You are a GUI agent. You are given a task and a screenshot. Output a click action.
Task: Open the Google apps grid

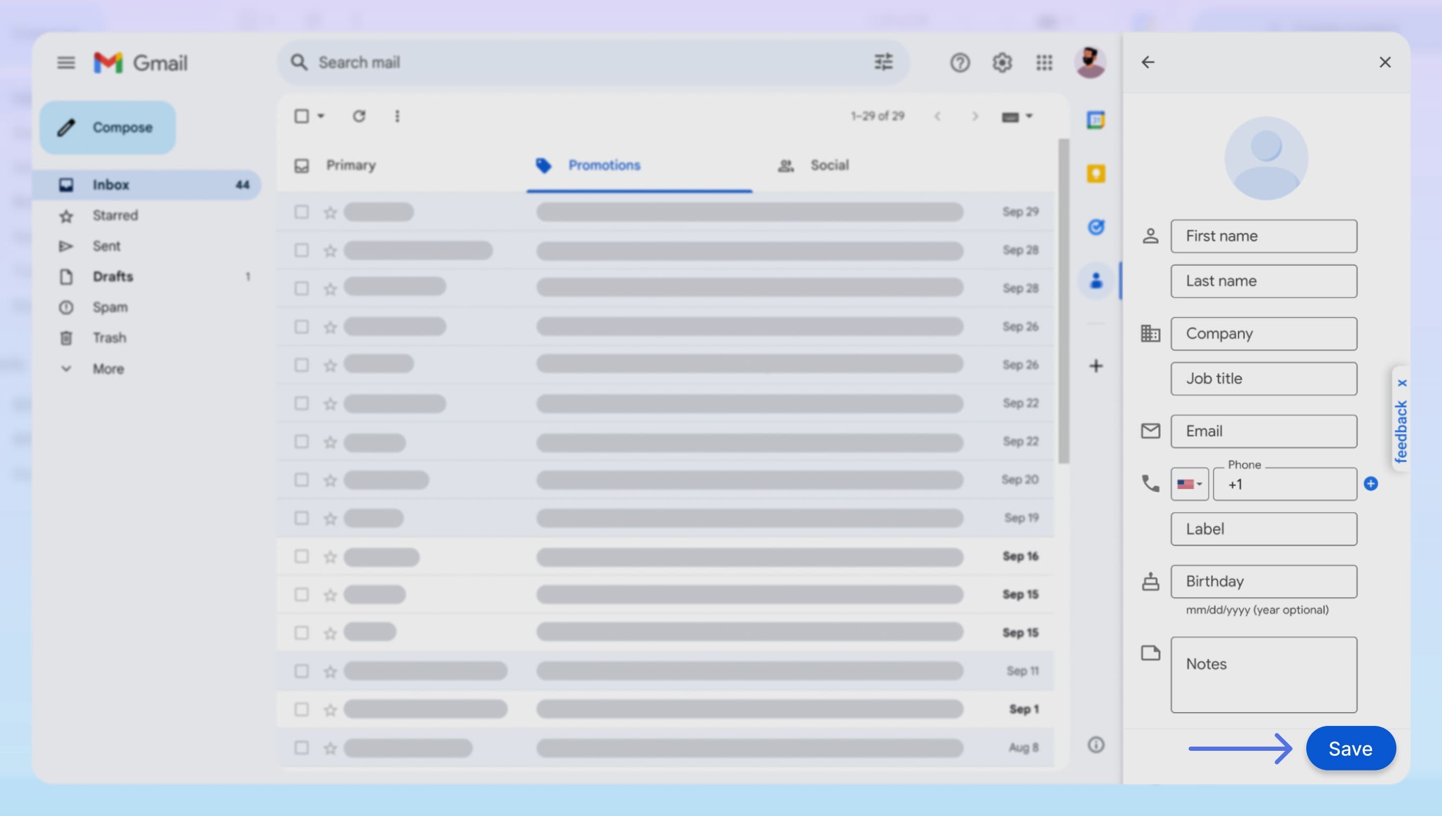click(1044, 63)
